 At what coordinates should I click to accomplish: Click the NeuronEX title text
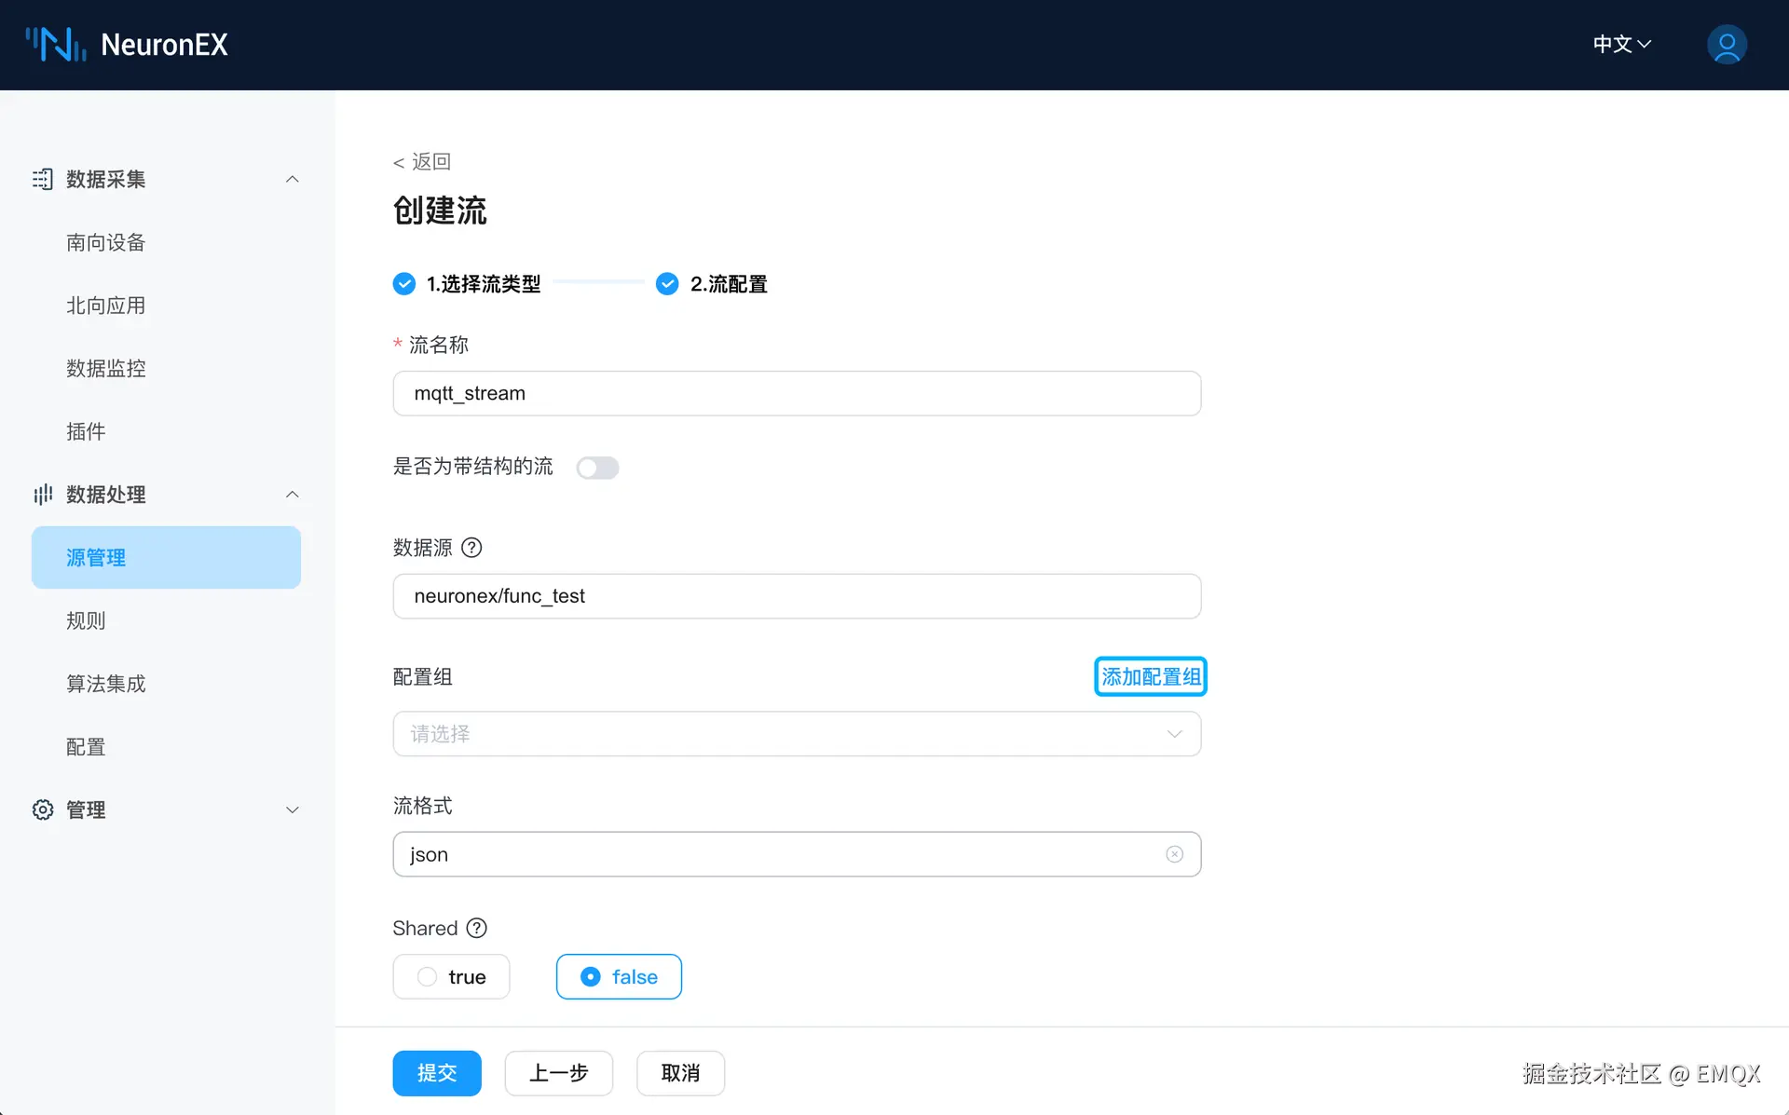tap(164, 44)
